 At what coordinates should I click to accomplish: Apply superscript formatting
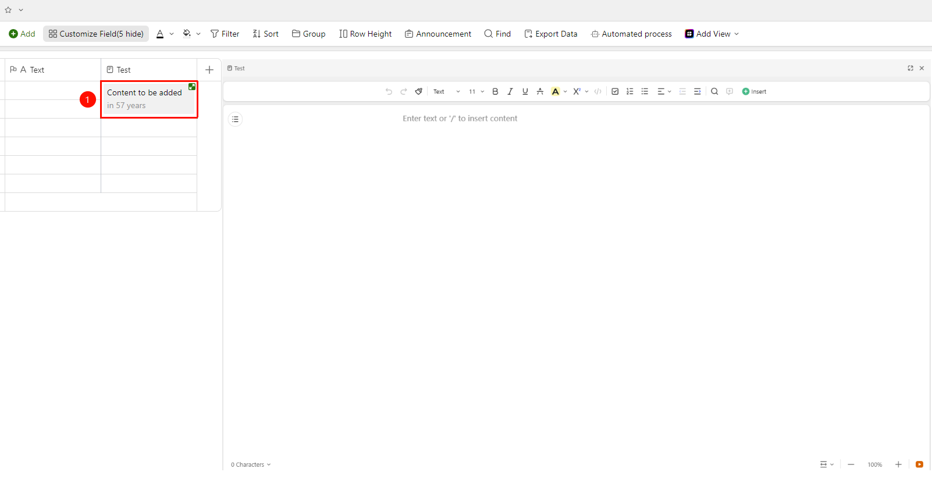577,91
